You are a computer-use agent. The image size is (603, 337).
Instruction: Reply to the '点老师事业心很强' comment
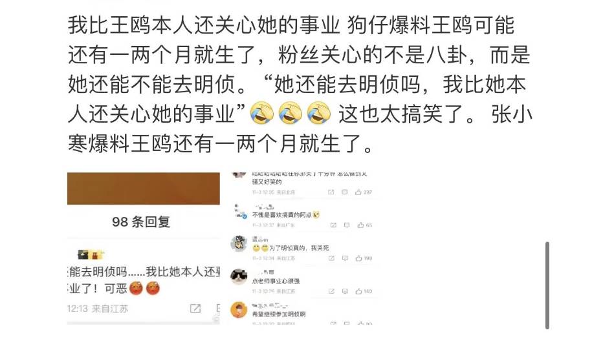[345, 291]
